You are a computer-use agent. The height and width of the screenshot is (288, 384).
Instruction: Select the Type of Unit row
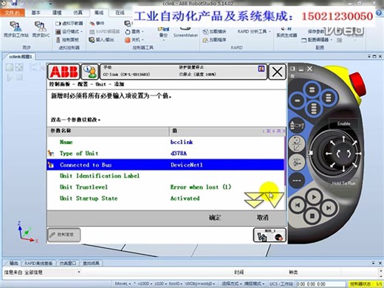[165, 154]
